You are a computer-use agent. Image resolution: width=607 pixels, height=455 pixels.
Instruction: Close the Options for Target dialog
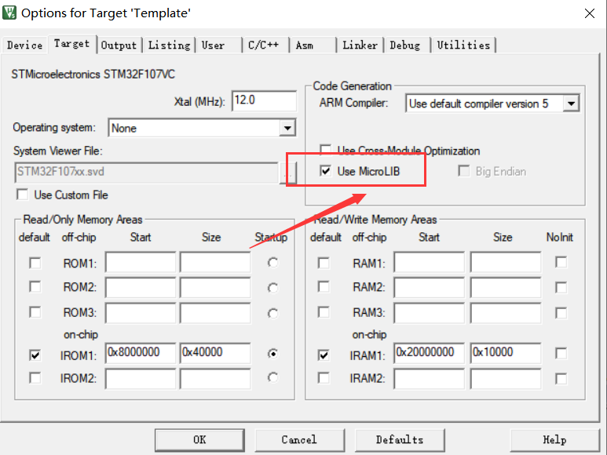(x=589, y=13)
